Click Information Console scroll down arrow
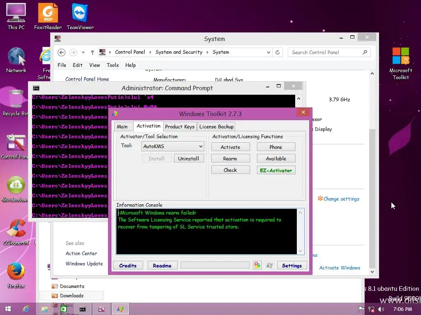The height and width of the screenshot is (315, 421). 301,251
